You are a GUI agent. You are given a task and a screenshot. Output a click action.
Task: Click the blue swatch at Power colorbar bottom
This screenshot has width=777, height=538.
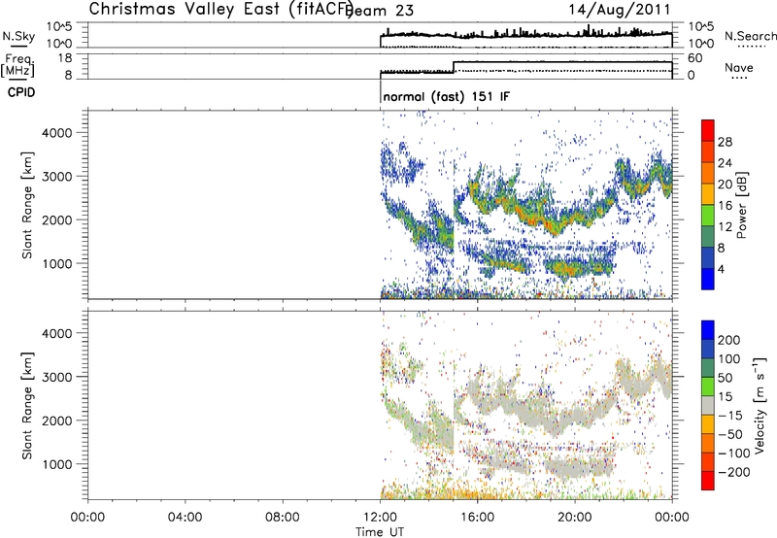[708, 280]
